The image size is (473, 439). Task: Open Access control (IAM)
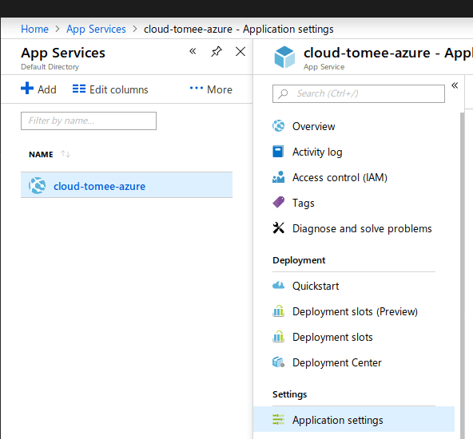(340, 177)
